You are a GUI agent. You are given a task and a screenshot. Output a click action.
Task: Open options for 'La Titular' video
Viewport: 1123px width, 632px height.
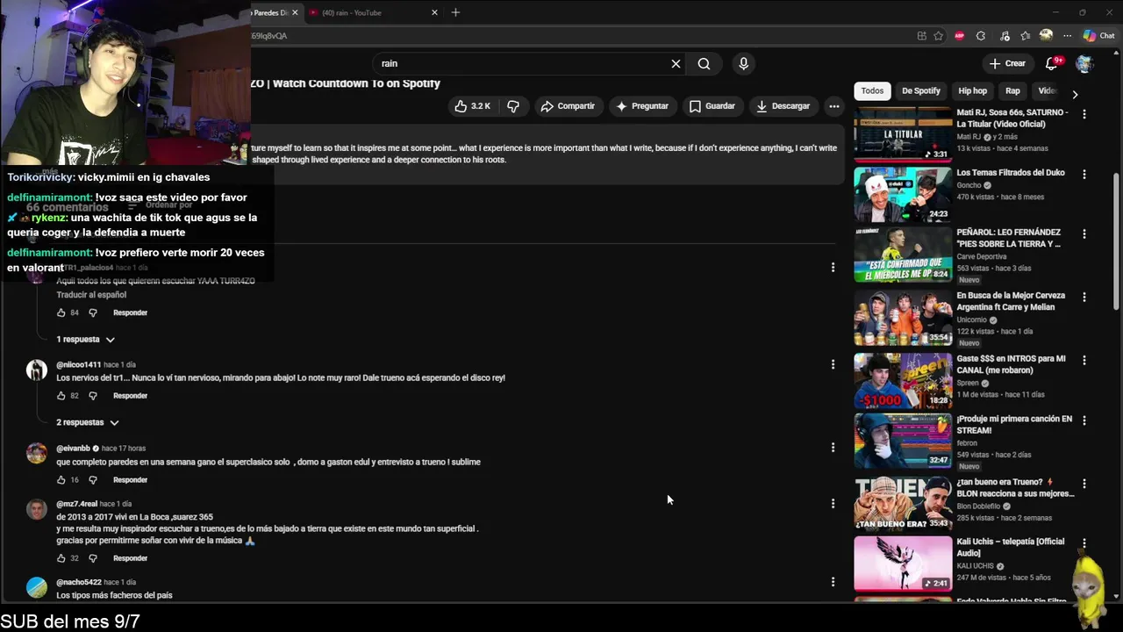pyautogui.click(x=1084, y=114)
